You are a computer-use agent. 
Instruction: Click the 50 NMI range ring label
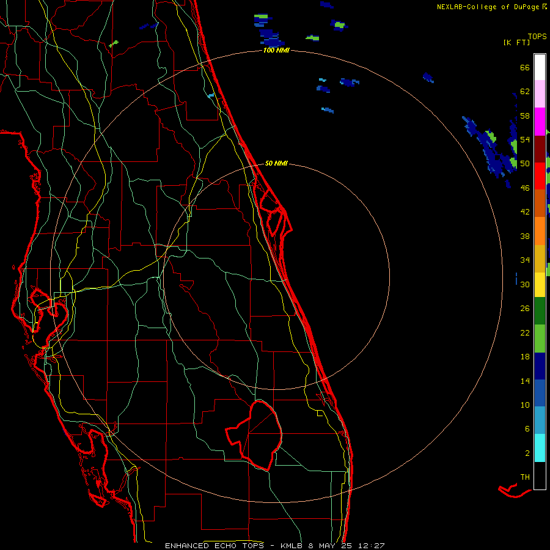[x=276, y=163]
